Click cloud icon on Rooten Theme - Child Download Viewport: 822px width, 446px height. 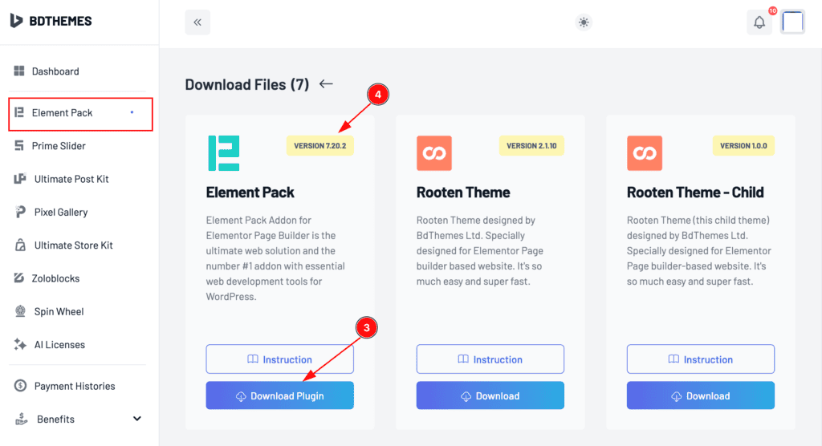coord(676,397)
